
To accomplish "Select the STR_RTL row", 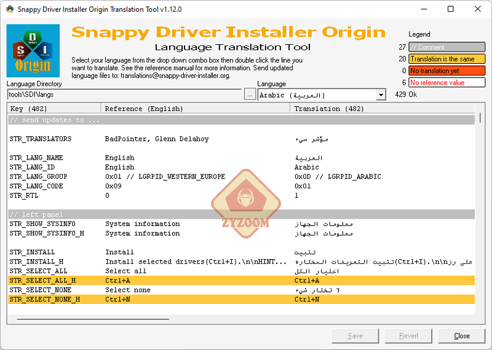I will [241, 195].
